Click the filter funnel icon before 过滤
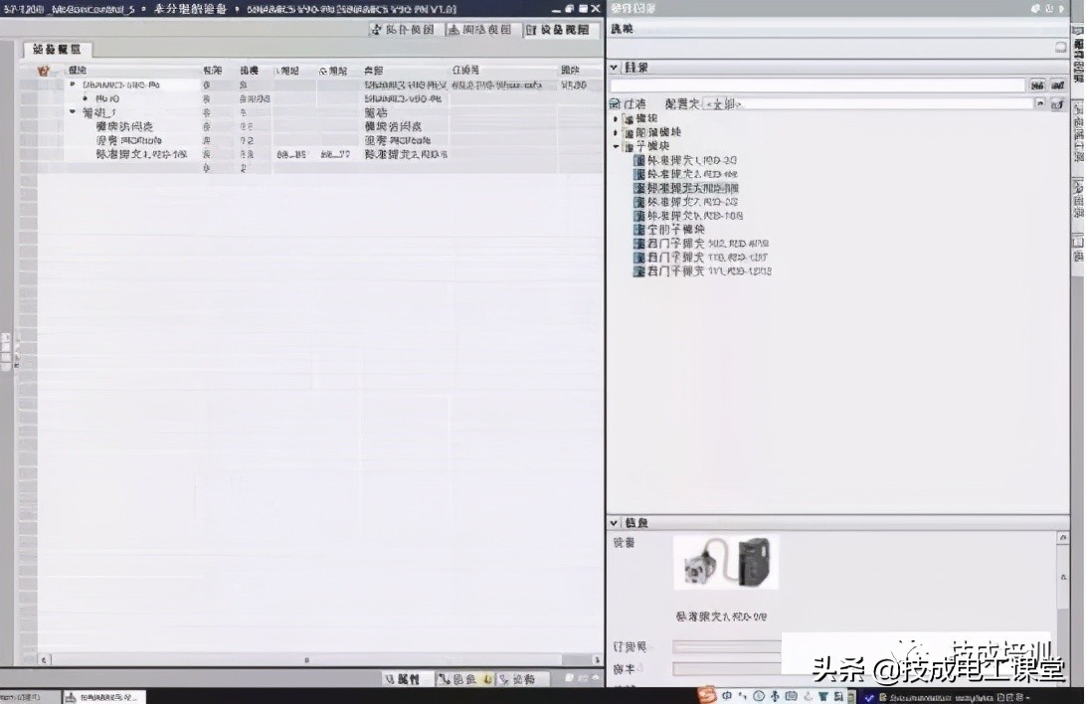 coord(616,102)
